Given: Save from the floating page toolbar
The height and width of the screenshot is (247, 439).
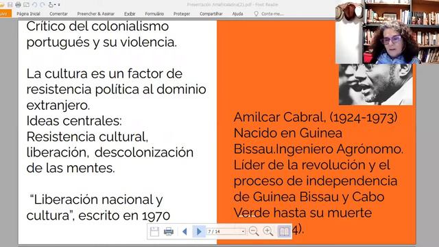Looking at the screenshot, I should (154, 232).
